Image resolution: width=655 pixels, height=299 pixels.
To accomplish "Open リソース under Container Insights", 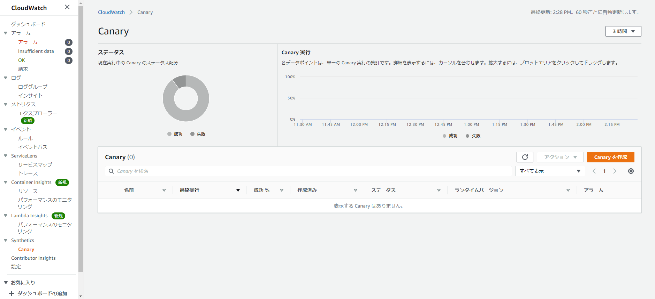I will tap(28, 191).
